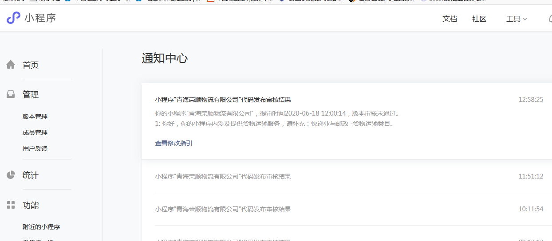
Task: Open 成员管理 in the sidebar
Action: (x=35, y=132)
